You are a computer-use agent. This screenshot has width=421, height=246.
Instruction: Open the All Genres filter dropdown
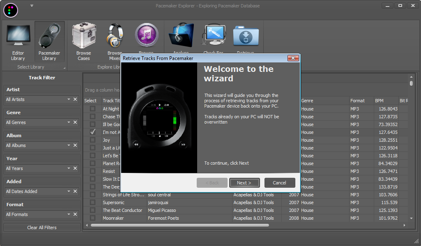tap(69, 122)
